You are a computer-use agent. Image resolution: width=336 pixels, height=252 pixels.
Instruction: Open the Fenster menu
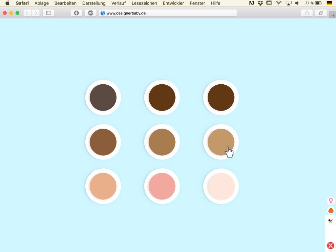[x=197, y=3]
